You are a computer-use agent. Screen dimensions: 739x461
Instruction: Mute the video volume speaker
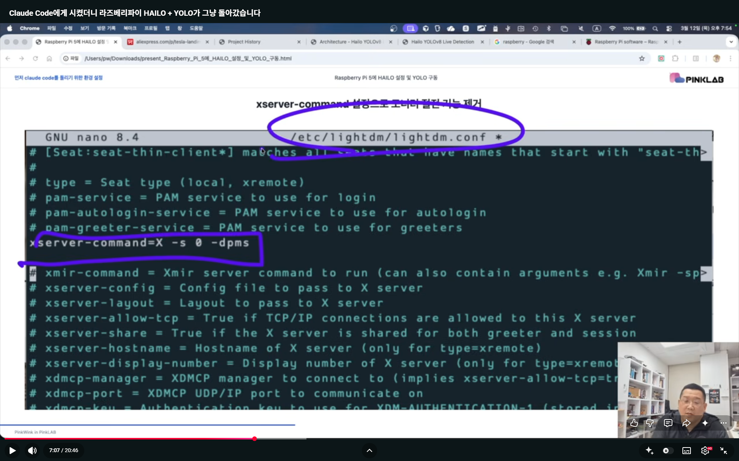(32, 450)
